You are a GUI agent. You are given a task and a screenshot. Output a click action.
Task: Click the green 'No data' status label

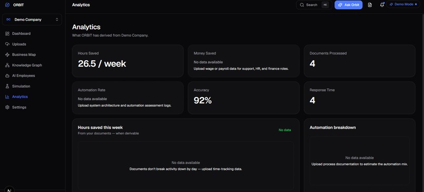(285, 130)
